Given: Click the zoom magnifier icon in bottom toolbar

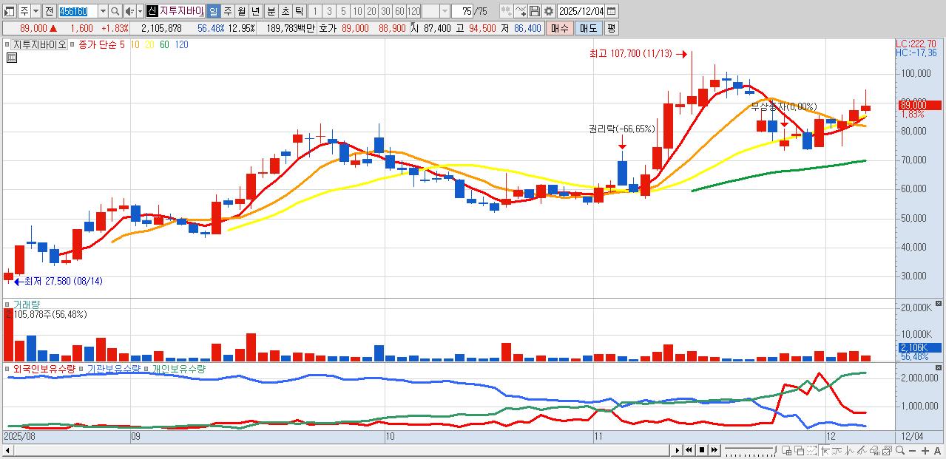Looking at the screenshot, I should 900,450.
